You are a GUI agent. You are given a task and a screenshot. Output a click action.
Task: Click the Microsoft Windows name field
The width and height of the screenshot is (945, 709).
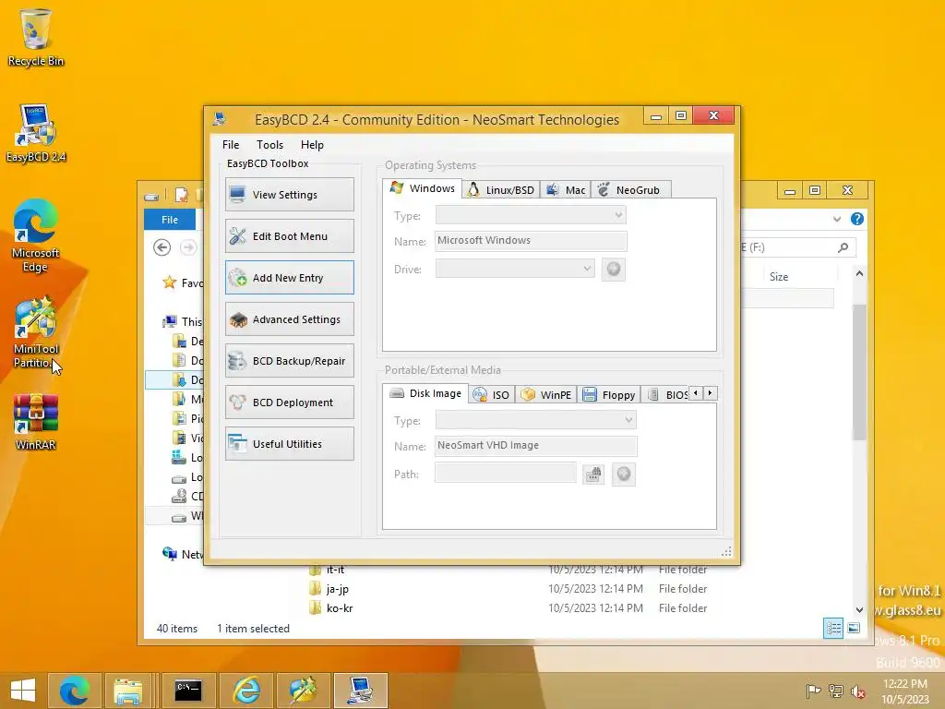531,241
